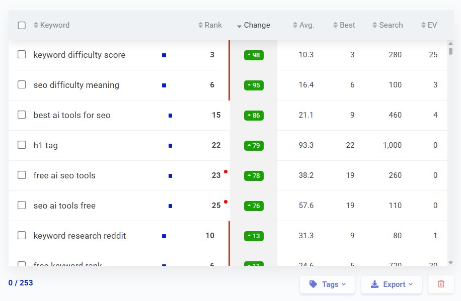Click blue marker for 'seo ai tools free'
Image resolution: width=461 pixels, height=301 pixels.
[x=170, y=206]
